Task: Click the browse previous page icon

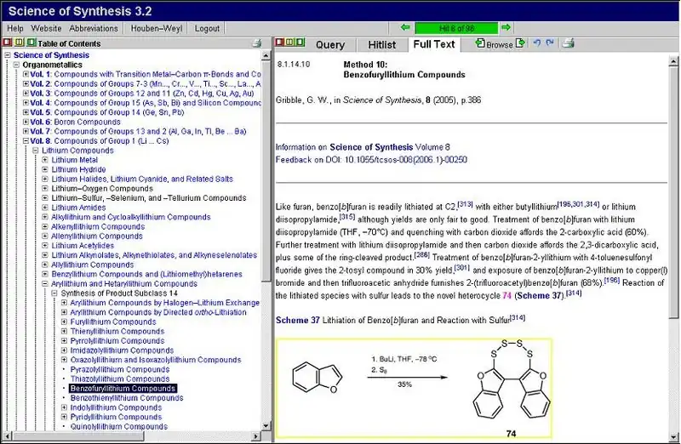Action: coord(481,43)
